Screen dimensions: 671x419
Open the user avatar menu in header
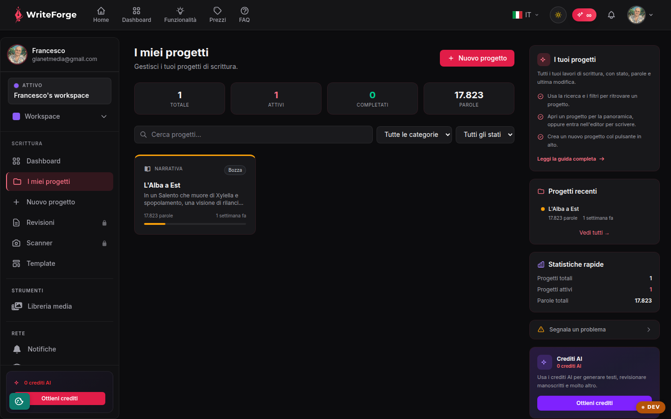point(640,15)
